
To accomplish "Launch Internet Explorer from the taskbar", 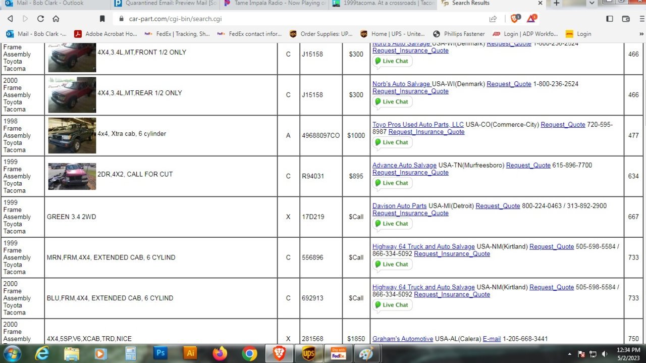I will pyautogui.click(x=42, y=353).
